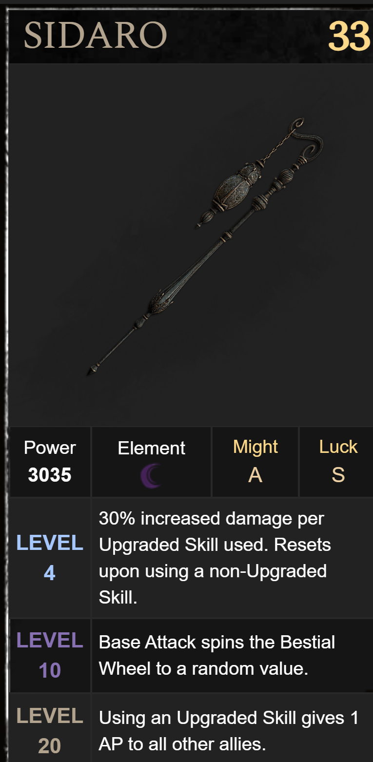Click the 30% increased damage description
This screenshot has width=373, height=762.
[x=215, y=558]
